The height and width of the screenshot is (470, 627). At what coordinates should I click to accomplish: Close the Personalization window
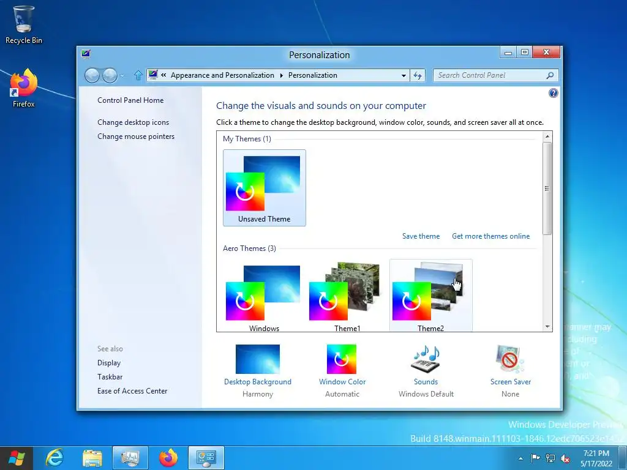tap(546, 53)
